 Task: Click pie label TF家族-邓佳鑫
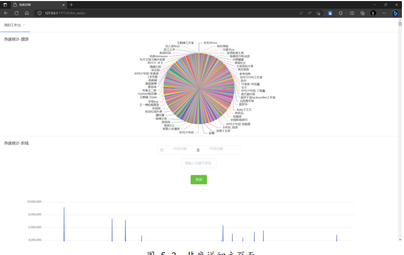(250, 84)
